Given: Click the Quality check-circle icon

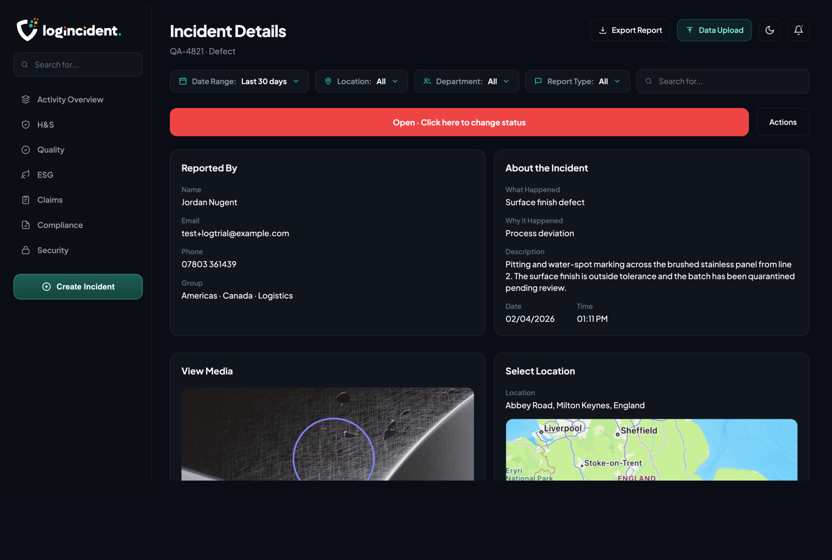Looking at the screenshot, I should [x=26, y=150].
